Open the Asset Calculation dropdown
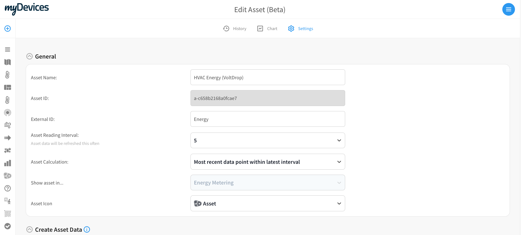The image size is (521, 235). tap(267, 162)
